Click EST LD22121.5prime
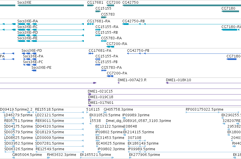 tap(50, 115)
